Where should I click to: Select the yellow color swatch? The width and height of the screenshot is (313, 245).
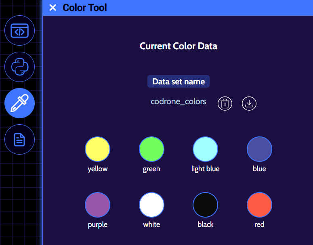pyautogui.click(x=97, y=149)
